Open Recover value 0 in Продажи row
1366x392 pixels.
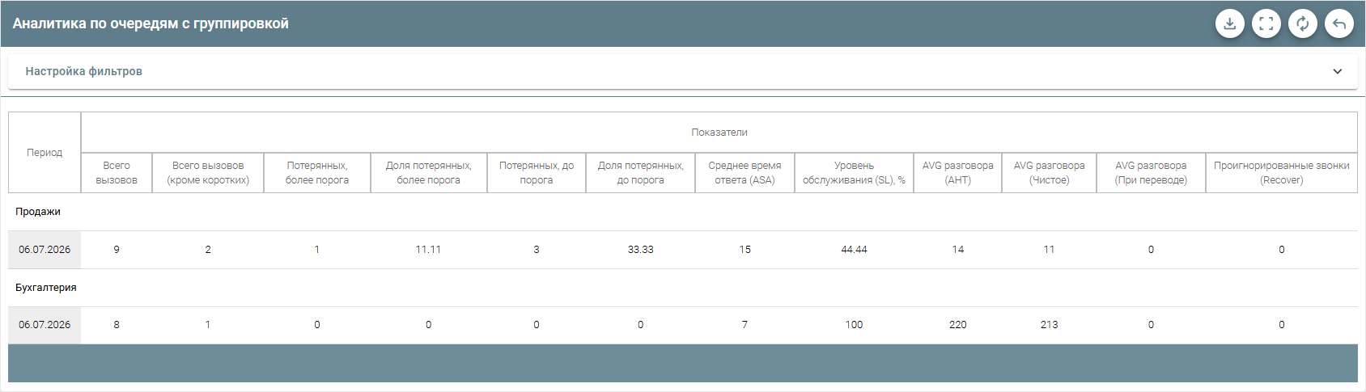pyautogui.click(x=1281, y=250)
